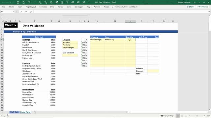Add a new sheet with plus icon
The image size is (211, 118).
coord(35,112)
